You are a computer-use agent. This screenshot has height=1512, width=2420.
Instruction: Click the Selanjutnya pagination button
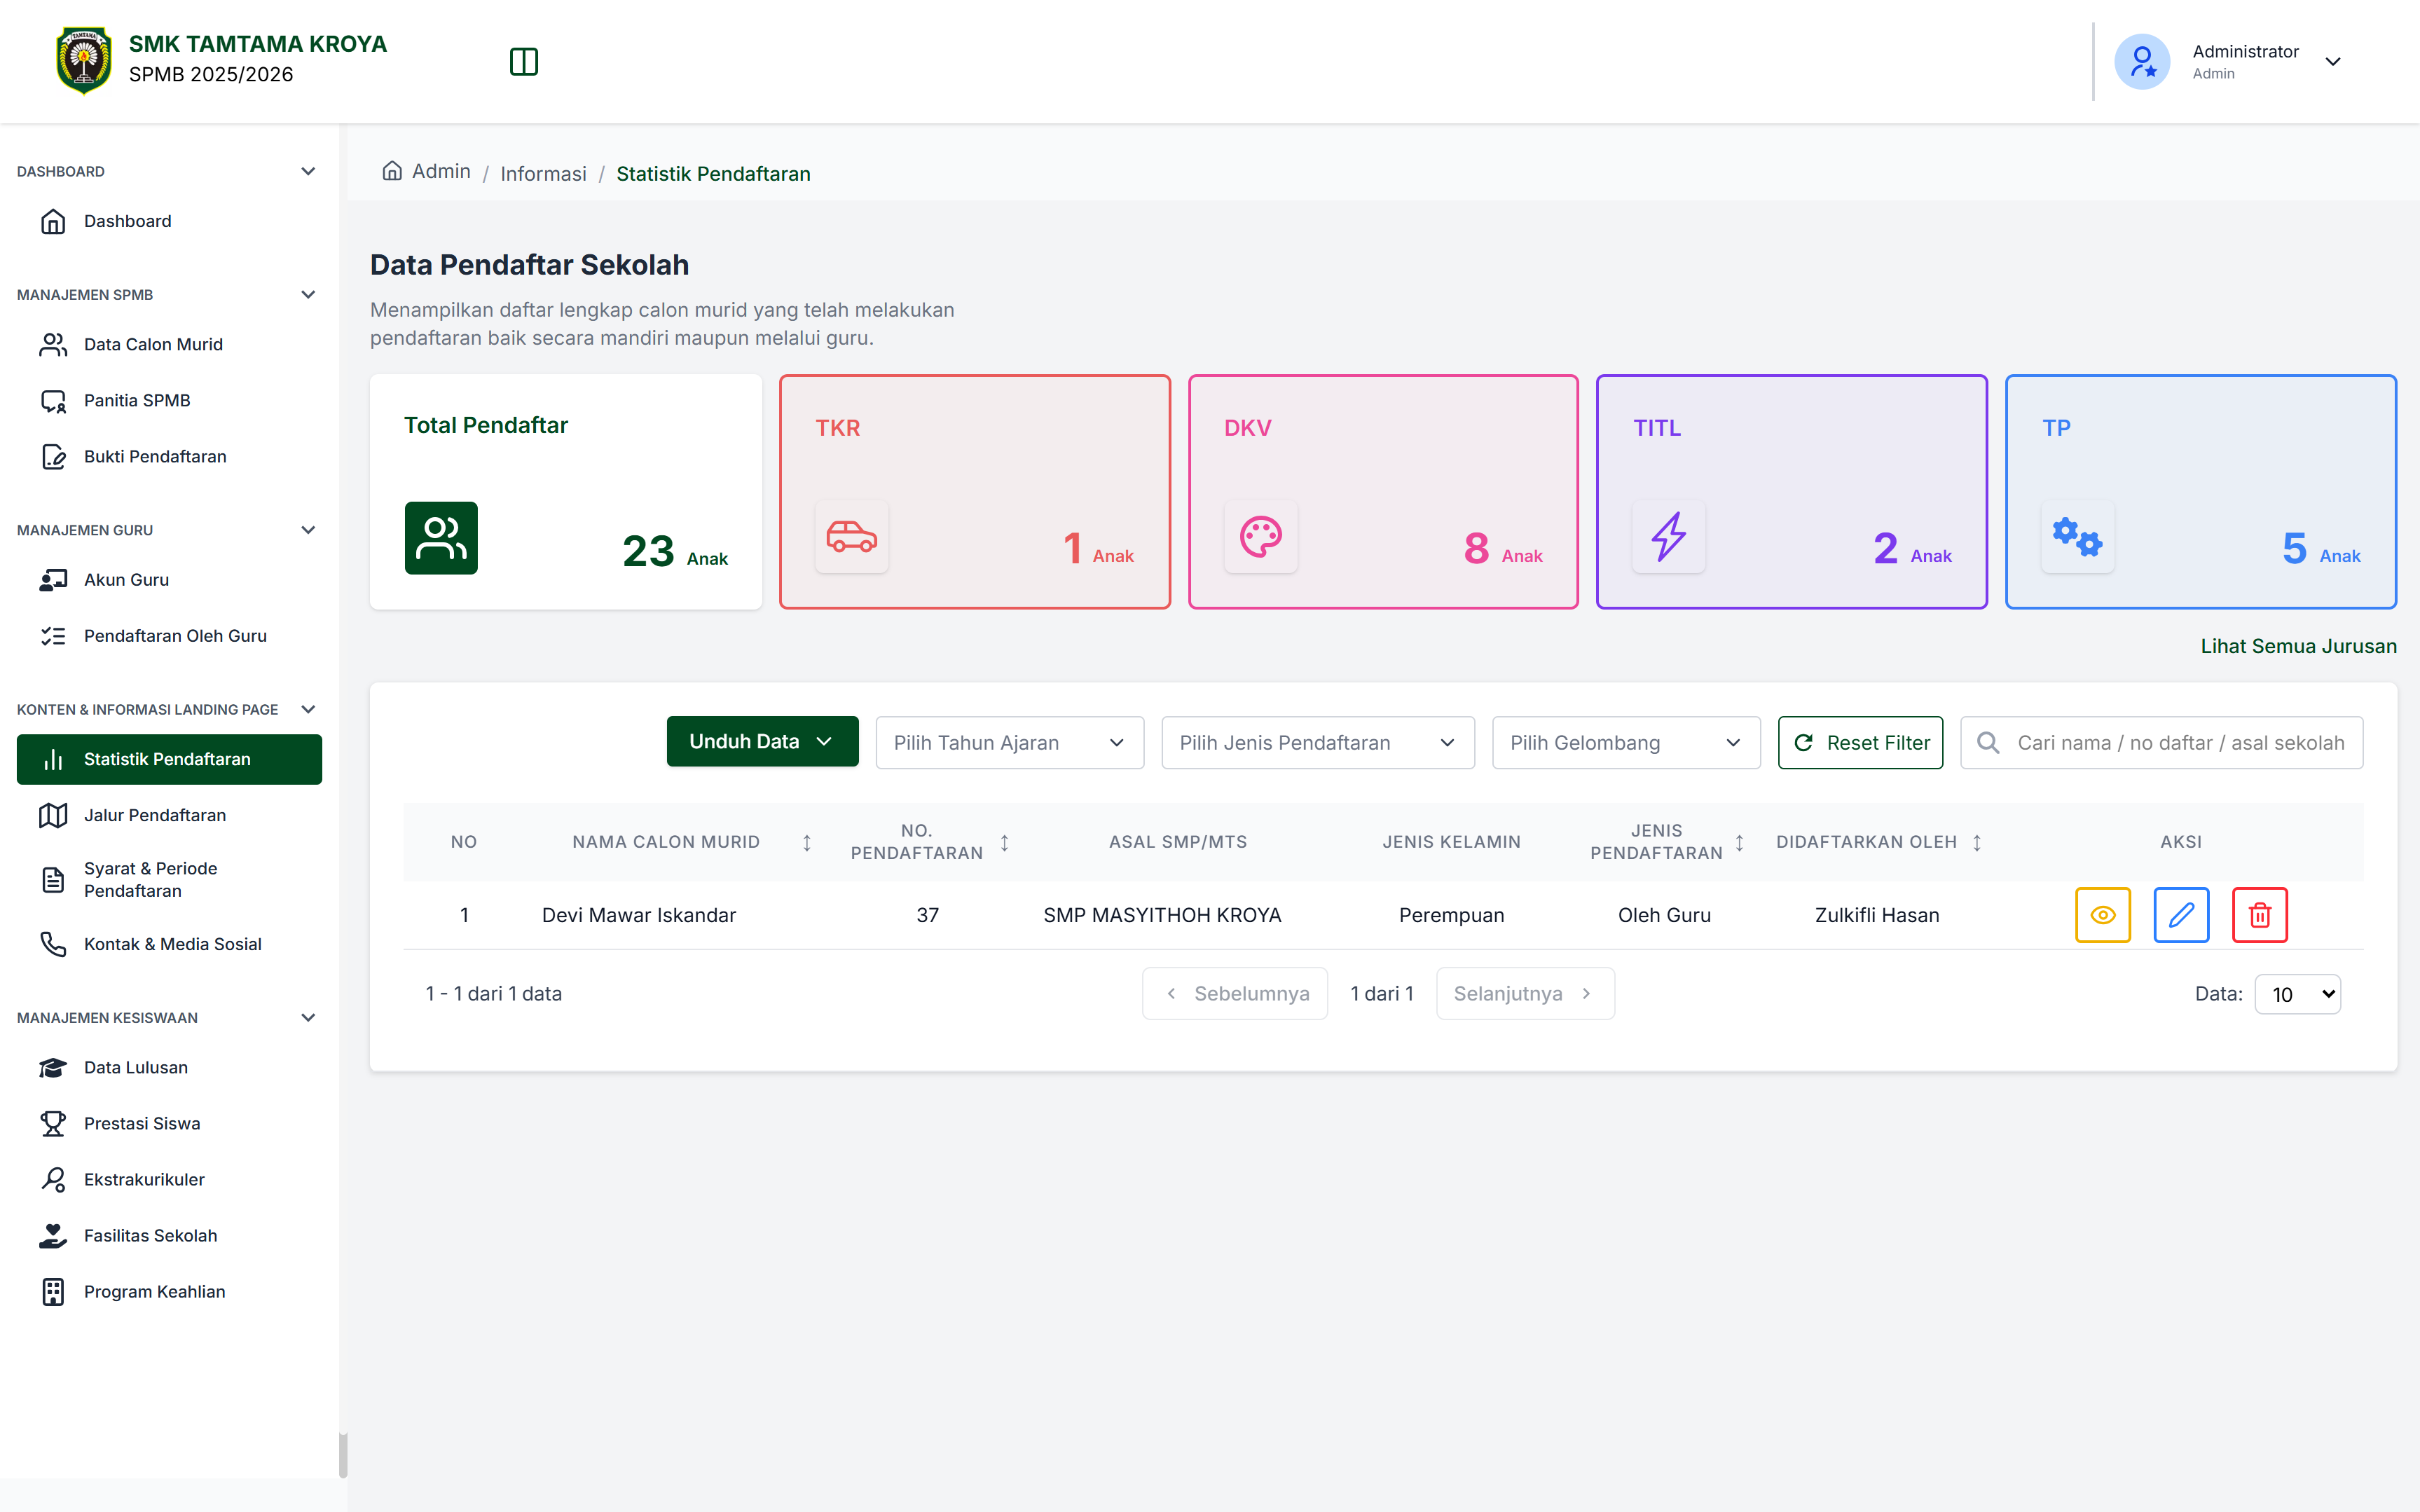tap(1525, 993)
